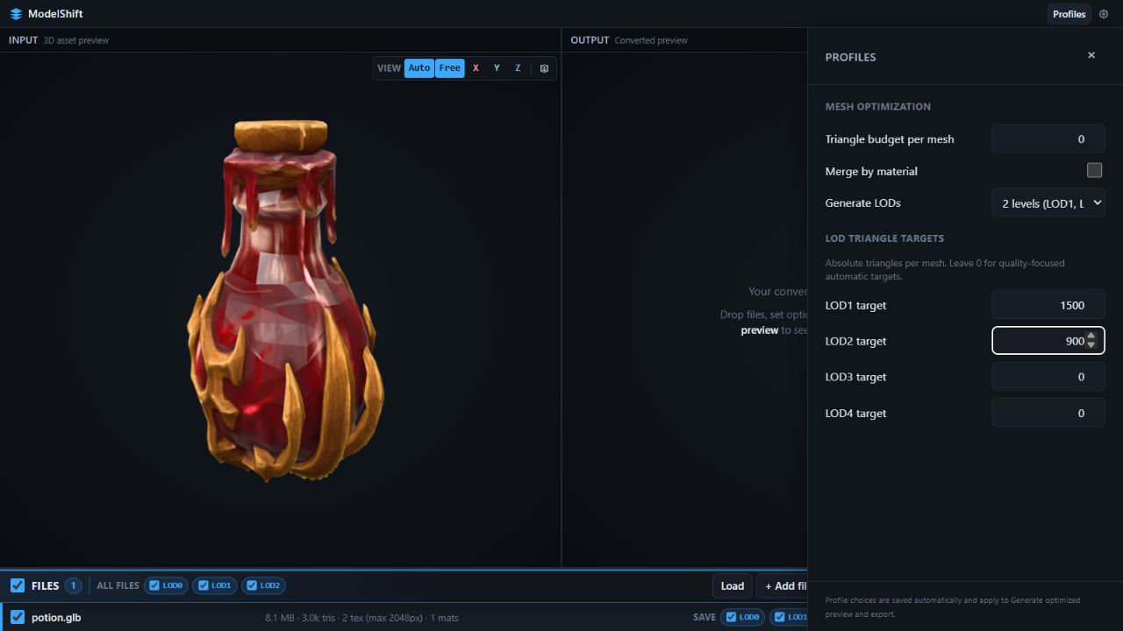
Task: Snap view to the Z axis
Action: coord(518,68)
